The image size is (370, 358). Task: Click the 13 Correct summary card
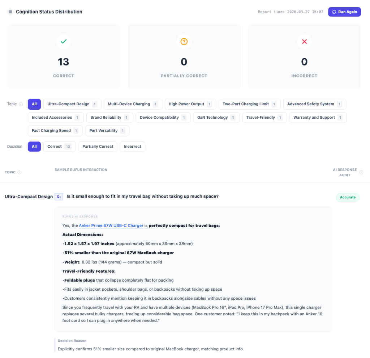(64, 56)
